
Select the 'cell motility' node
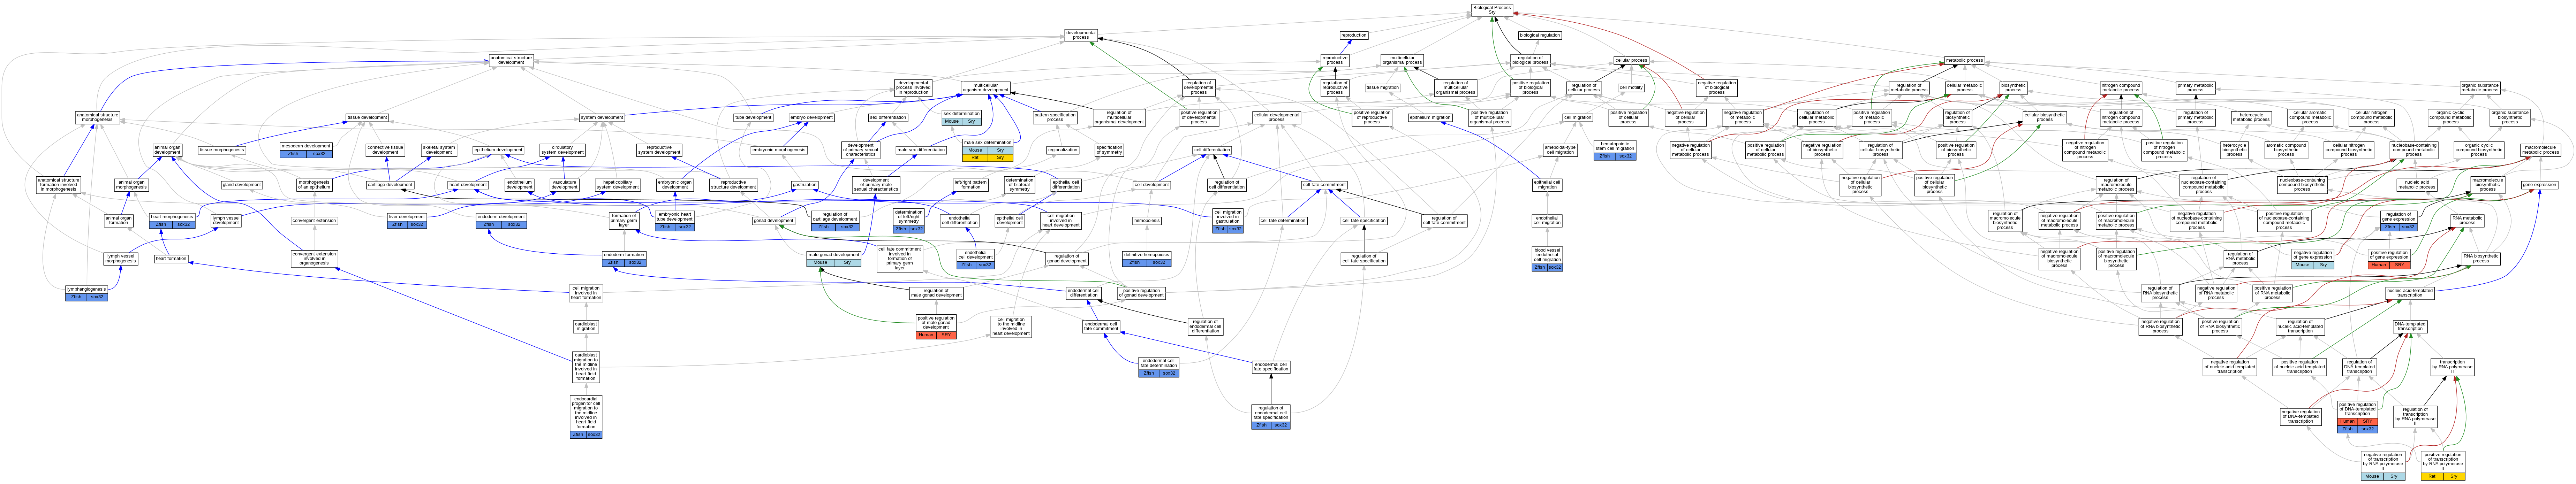point(1631,88)
